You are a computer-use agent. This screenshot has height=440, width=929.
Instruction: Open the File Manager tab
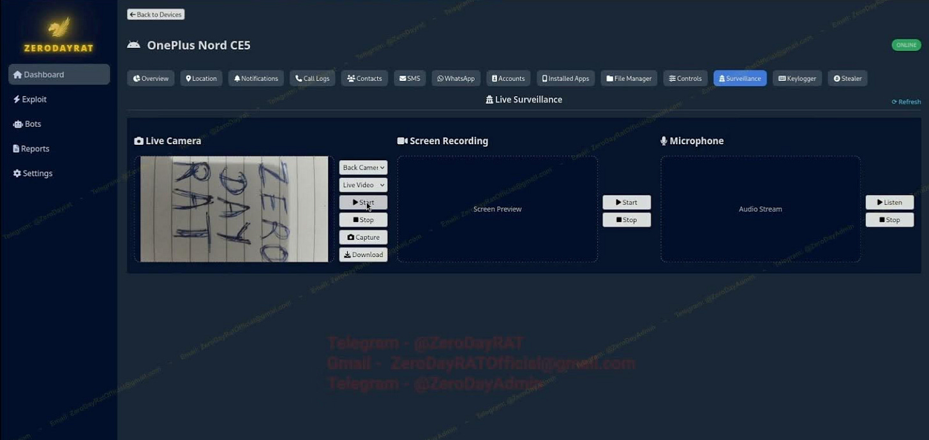point(629,78)
